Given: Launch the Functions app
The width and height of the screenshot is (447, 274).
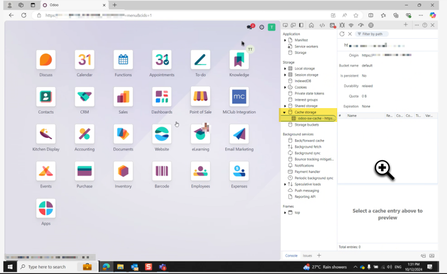Looking at the screenshot, I should [x=123, y=60].
